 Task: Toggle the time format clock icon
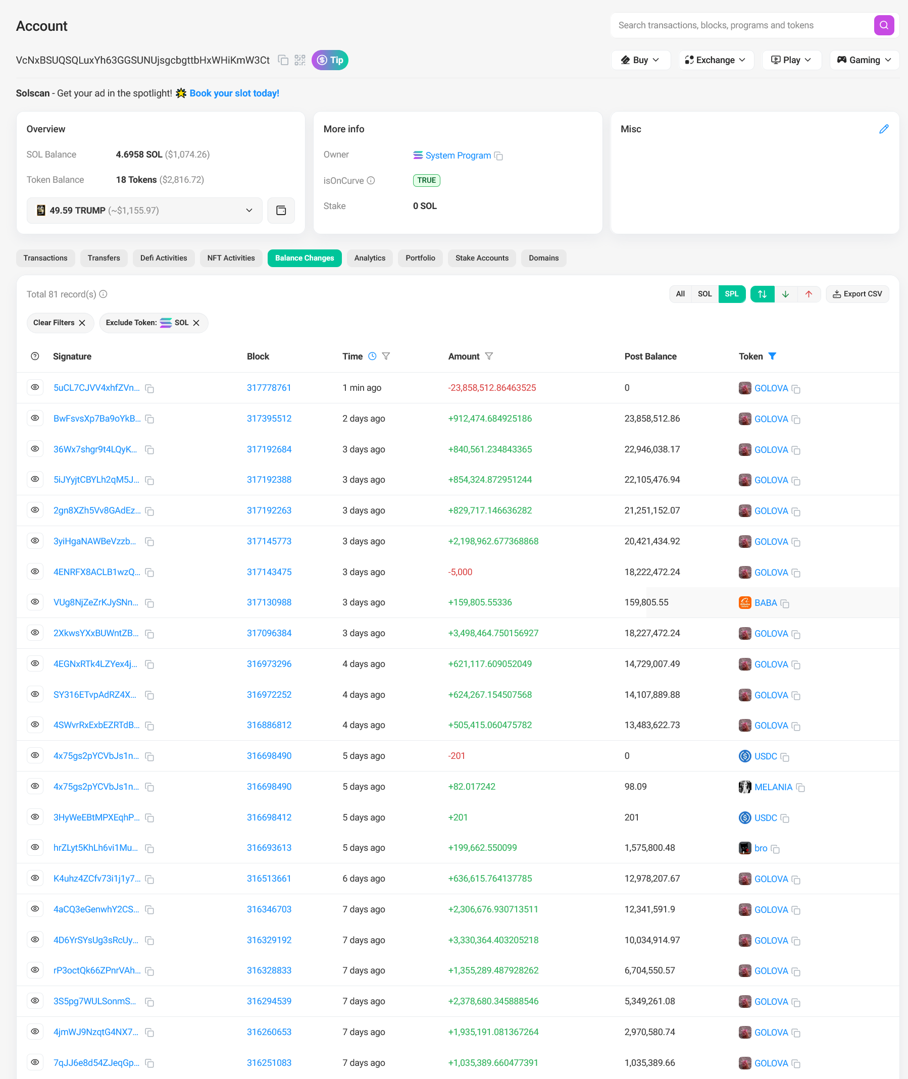372,356
